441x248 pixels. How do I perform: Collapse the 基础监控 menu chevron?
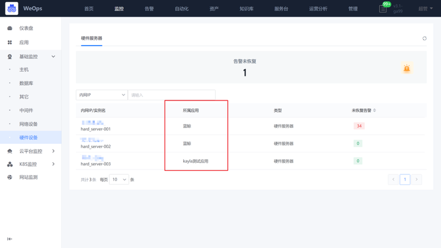coord(53,56)
